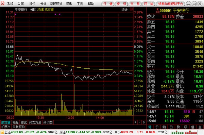The width and height of the screenshot is (204, 135).
Task: Switch to the 主 tab
Action: pyautogui.click(x=200, y=127)
